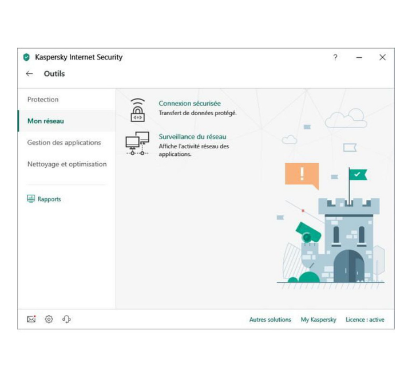The height and width of the screenshot is (378, 412).
Task: Click the Licence : active status link
Action: 365,320
